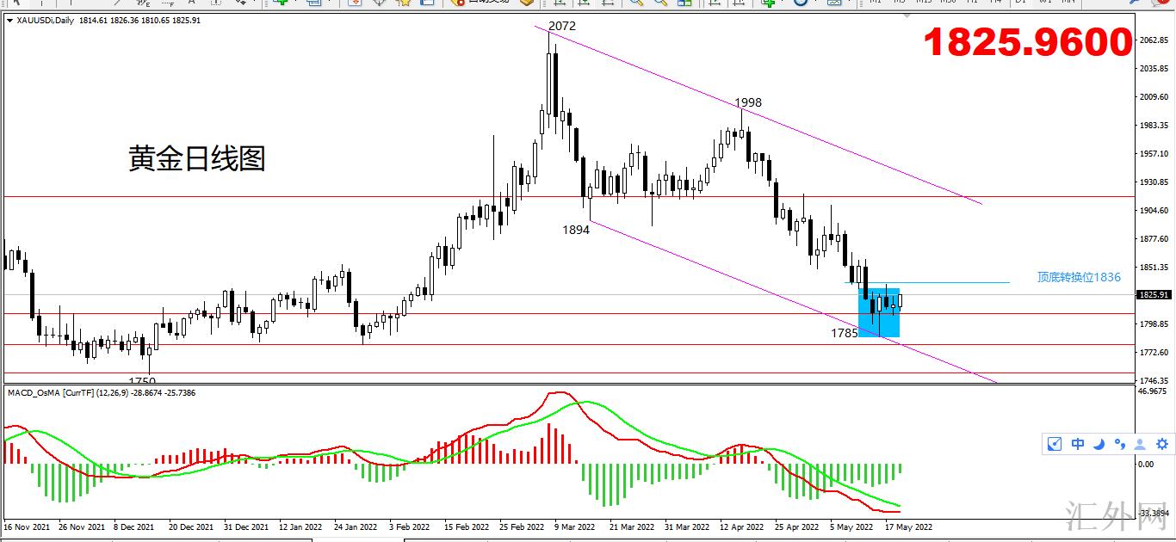Toggle the 中 Chinese/English input mode
The image size is (1176, 542).
coord(1078,444)
